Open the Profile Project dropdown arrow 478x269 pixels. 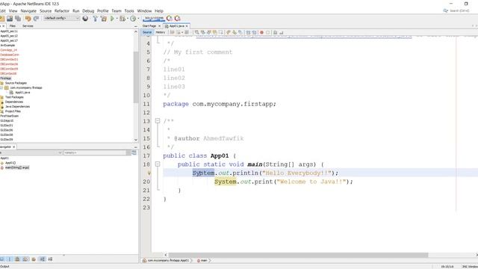pyautogui.click(x=138, y=19)
